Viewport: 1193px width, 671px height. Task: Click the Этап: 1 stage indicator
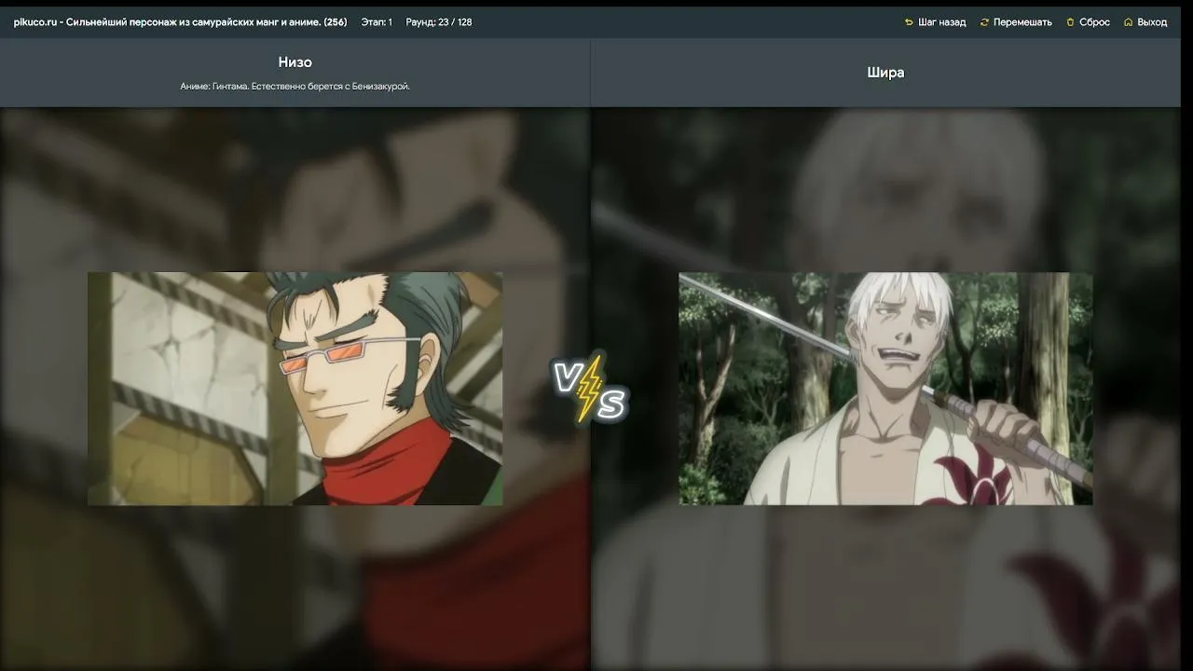[377, 22]
